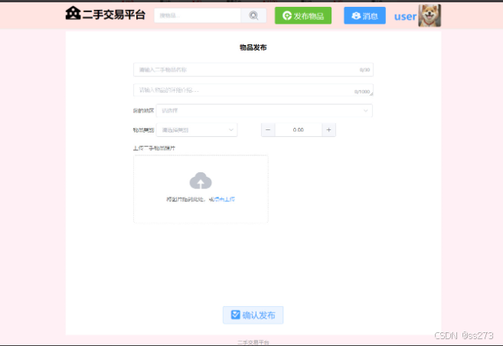The width and height of the screenshot is (503, 346).
Task: Decrease the price with minus button
Action: point(268,130)
